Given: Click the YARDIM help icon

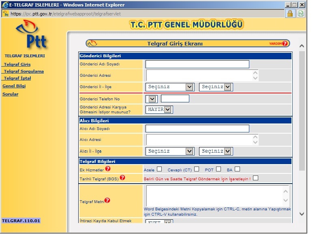Looking at the screenshot, I should point(285,43).
